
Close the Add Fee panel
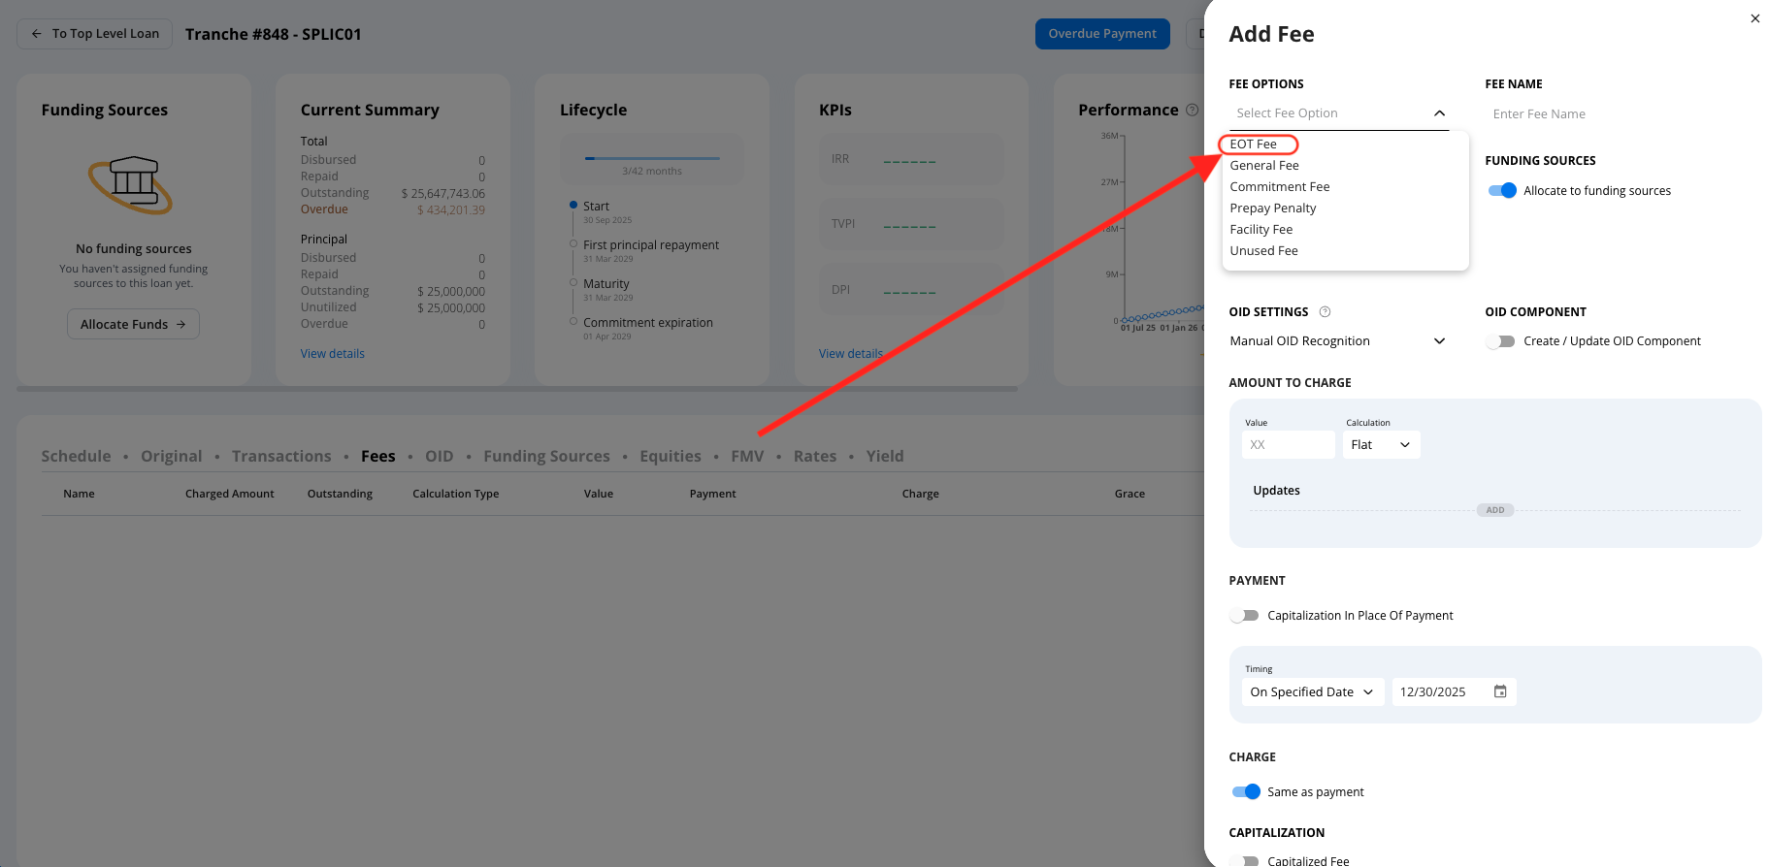[1754, 18]
